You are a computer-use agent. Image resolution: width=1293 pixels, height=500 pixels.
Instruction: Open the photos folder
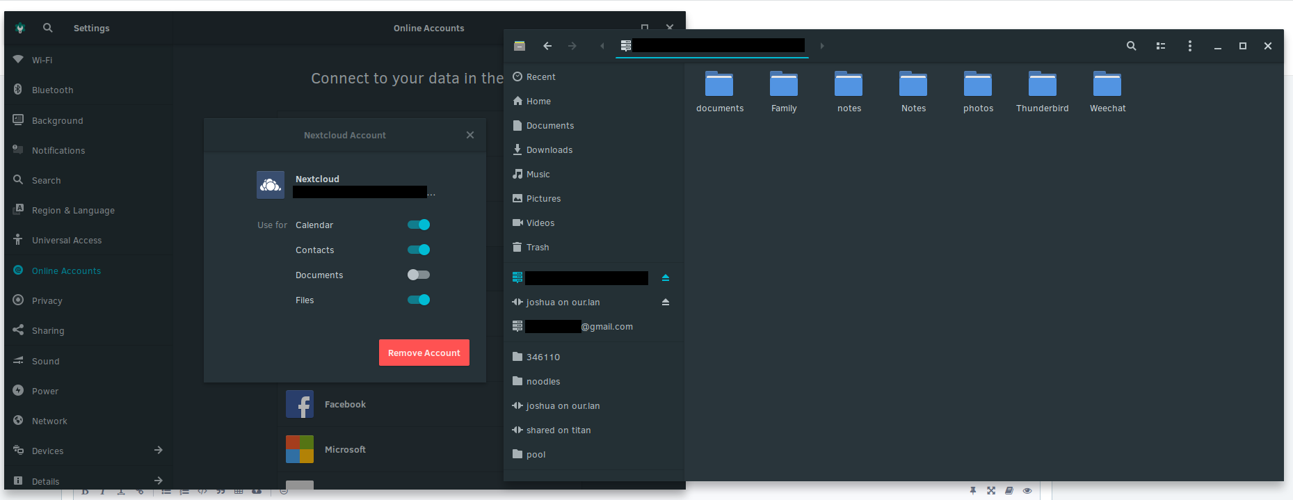978,91
